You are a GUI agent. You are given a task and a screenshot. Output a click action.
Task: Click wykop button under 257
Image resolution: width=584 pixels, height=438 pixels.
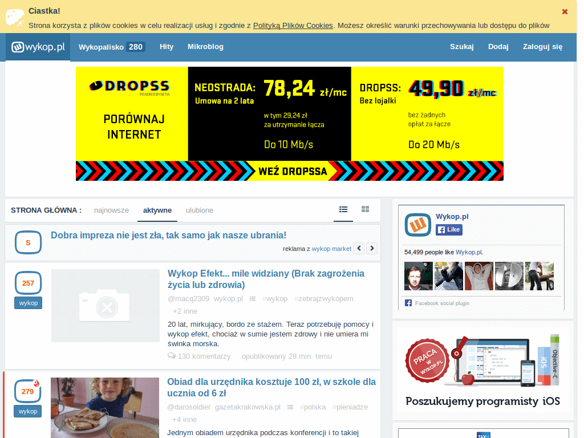[29, 303]
